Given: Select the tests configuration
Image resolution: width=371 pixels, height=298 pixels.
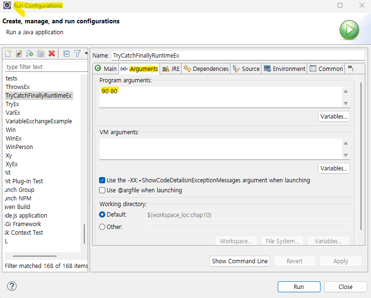Looking at the screenshot, I should click(x=11, y=78).
